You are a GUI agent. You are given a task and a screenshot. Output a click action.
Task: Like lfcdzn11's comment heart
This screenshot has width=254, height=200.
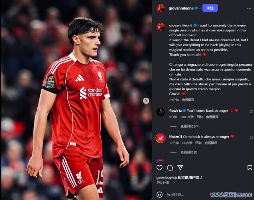[x=251, y=138]
